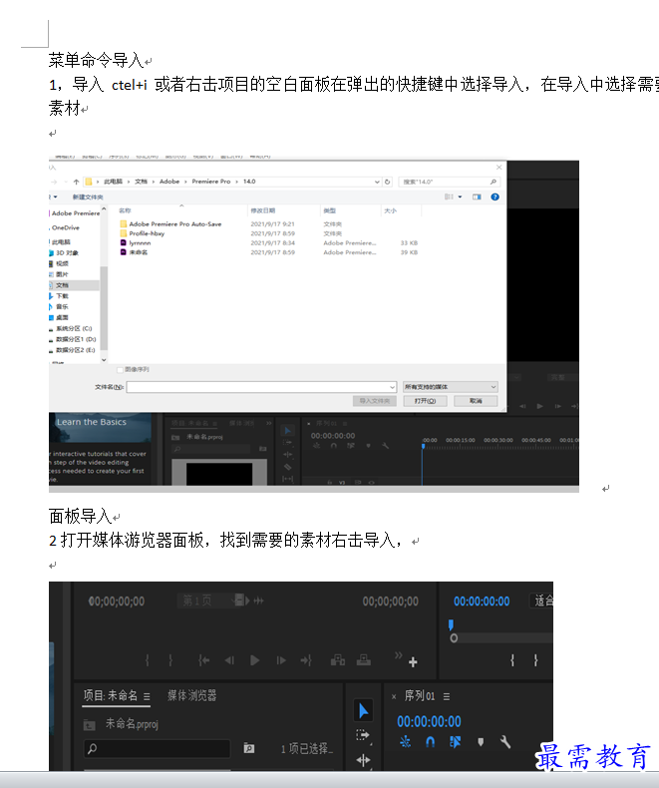Click the view layout icon in the import dialog
The height and width of the screenshot is (788, 659).
click(449, 197)
